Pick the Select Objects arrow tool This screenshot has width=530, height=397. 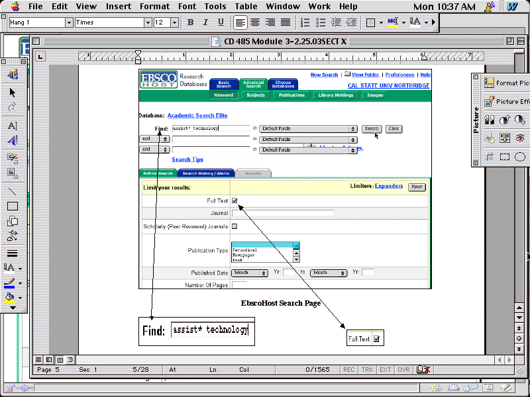[13, 93]
